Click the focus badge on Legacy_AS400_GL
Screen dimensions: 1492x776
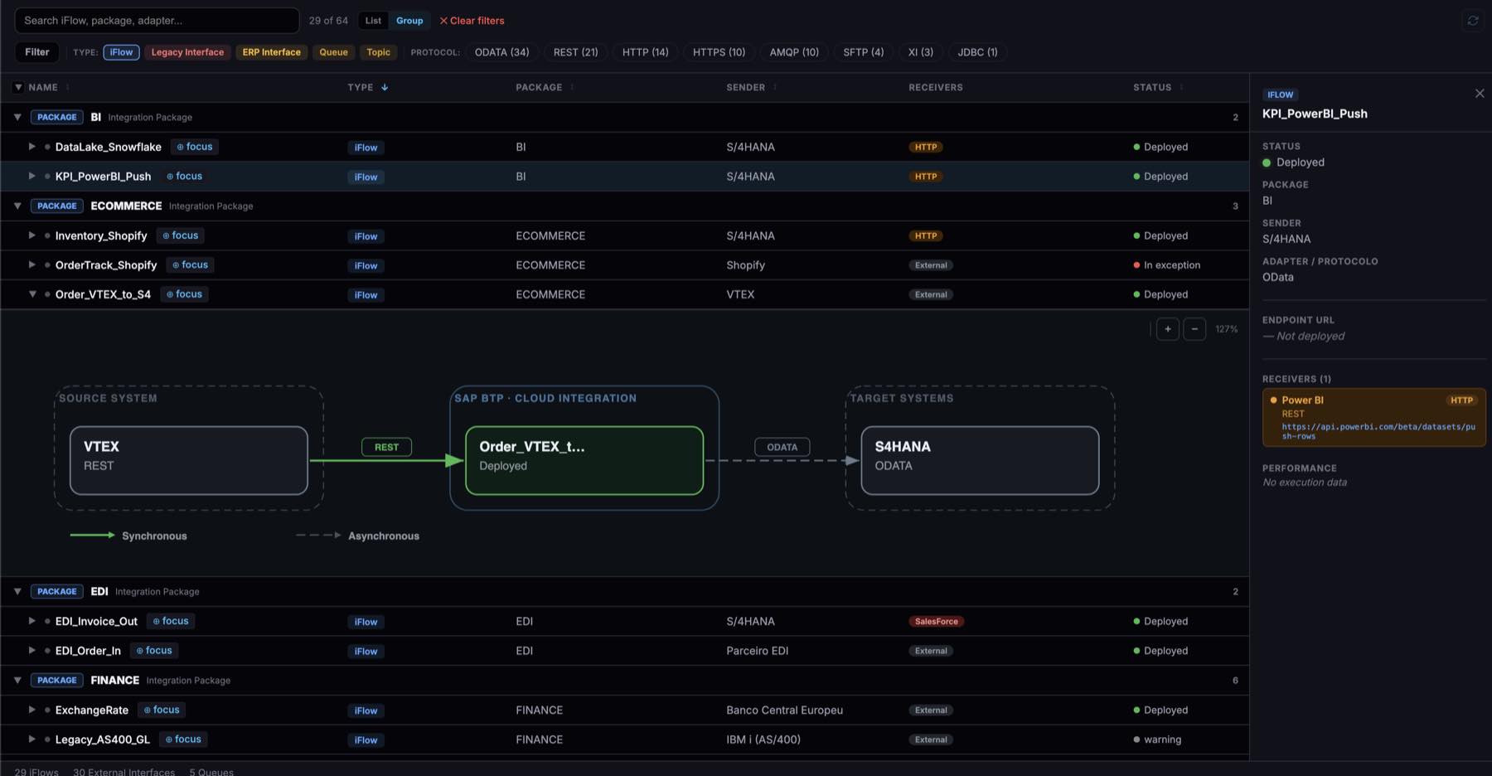(183, 740)
